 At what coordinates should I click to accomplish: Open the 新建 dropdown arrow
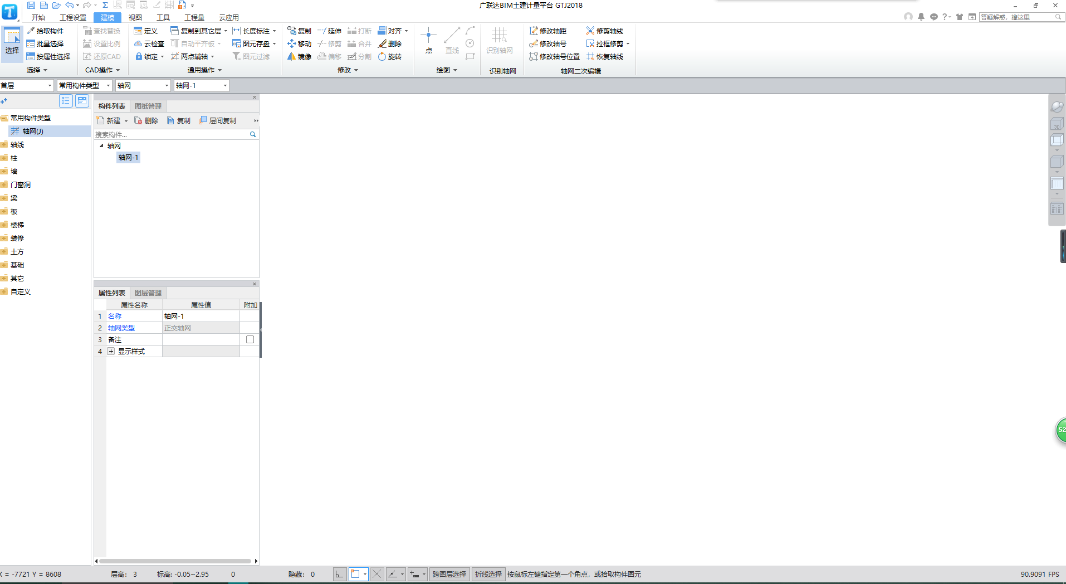126,121
